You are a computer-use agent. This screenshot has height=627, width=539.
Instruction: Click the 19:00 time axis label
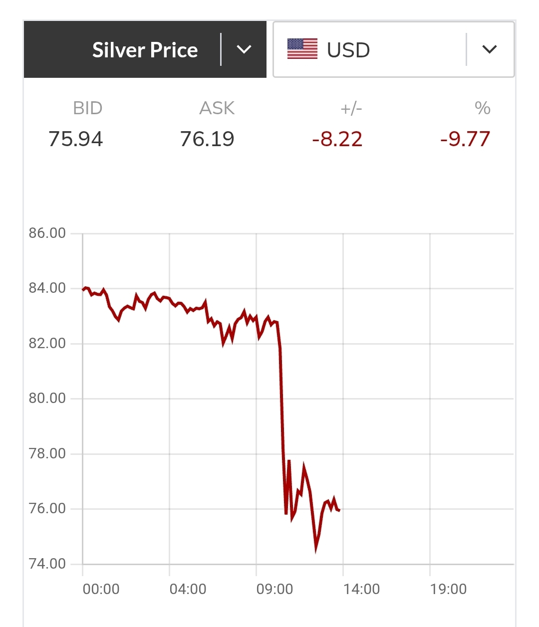[x=448, y=589]
